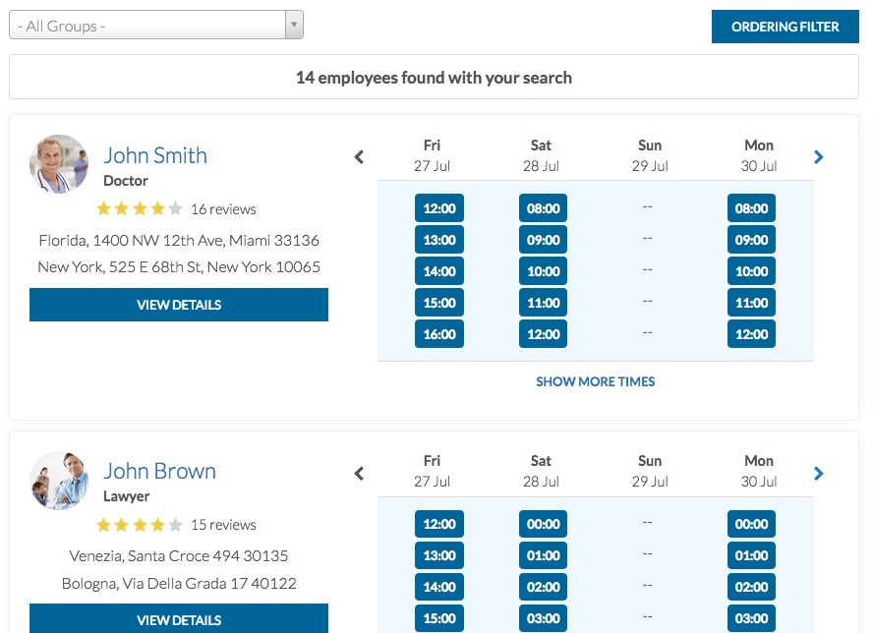
Task: Expand Show More Times for John Smith
Action: (595, 381)
